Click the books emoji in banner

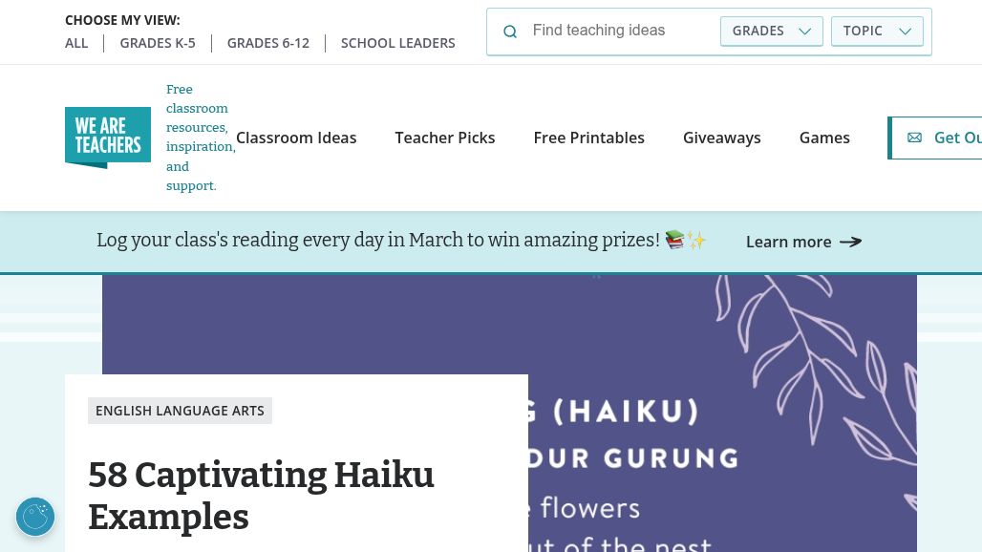tap(675, 240)
